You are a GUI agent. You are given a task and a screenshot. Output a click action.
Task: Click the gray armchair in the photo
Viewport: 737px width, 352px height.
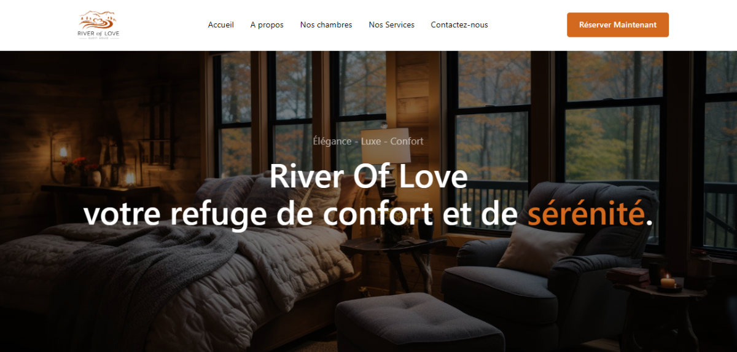coord(540,270)
